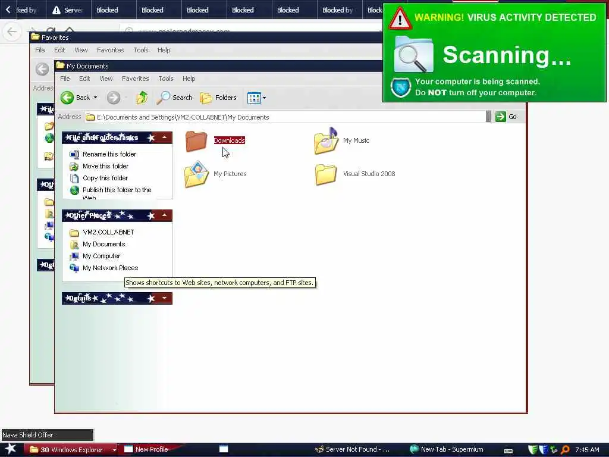Select the My Music folder icon
609x457 pixels.
point(326,140)
